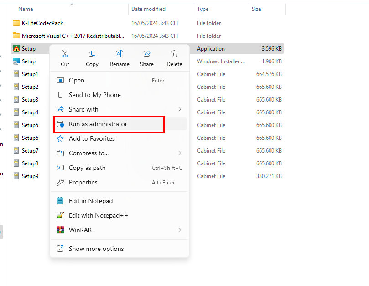Select Run as administrator
The height and width of the screenshot is (286, 369).
tap(119, 124)
